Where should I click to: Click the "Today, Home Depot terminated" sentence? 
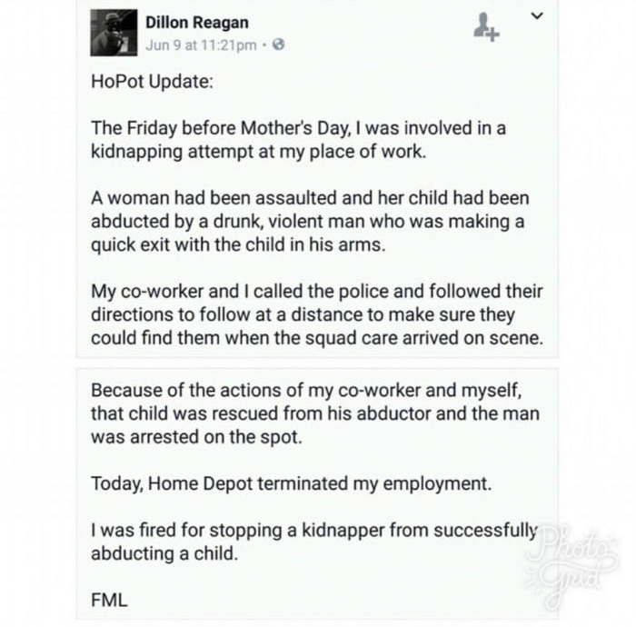(291, 484)
